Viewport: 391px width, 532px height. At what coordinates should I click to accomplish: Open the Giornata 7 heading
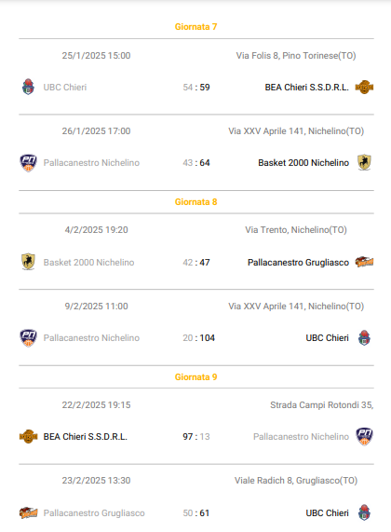coord(196,27)
